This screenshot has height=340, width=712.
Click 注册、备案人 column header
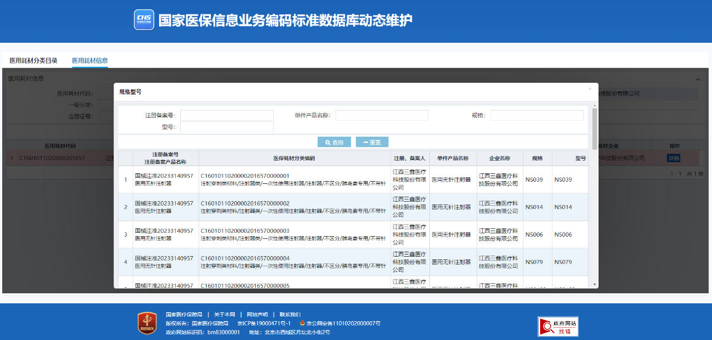[x=409, y=158]
